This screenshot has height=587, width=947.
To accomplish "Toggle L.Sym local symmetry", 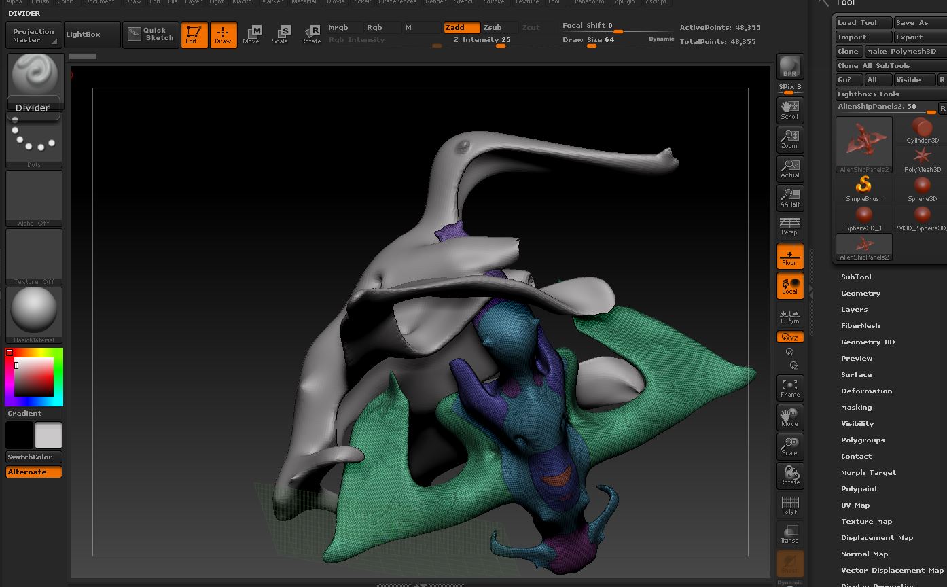I will point(789,315).
